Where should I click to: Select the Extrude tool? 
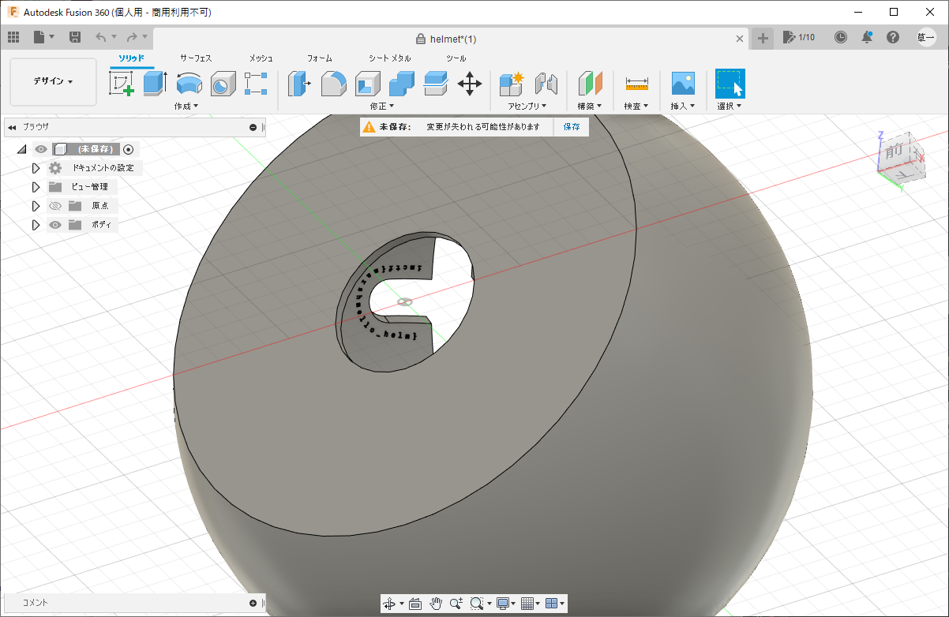pos(155,83)
